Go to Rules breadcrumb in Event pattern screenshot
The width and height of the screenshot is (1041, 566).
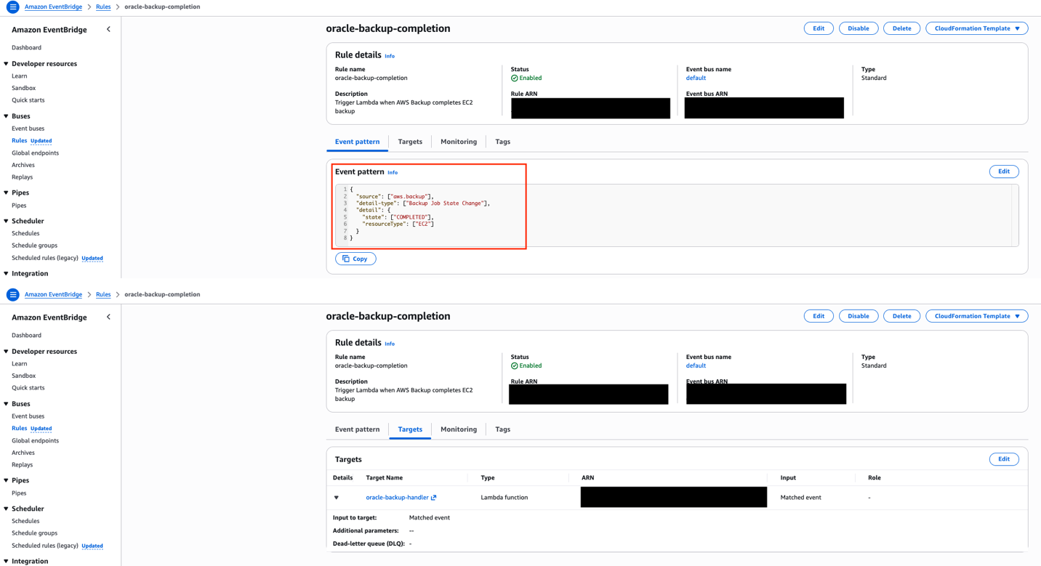coord(103,7)
